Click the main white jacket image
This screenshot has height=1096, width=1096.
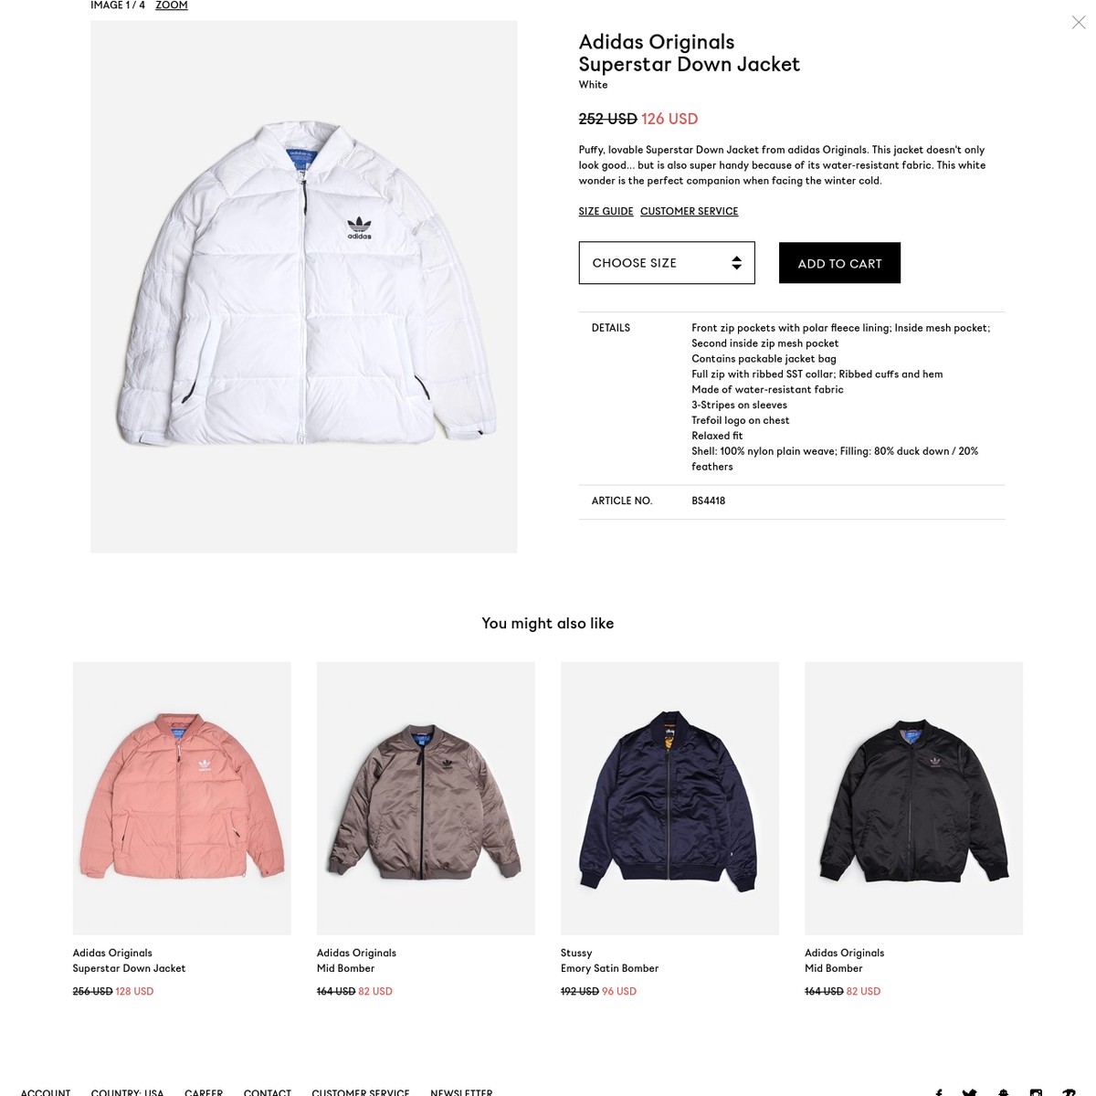(x=304, y=287)
